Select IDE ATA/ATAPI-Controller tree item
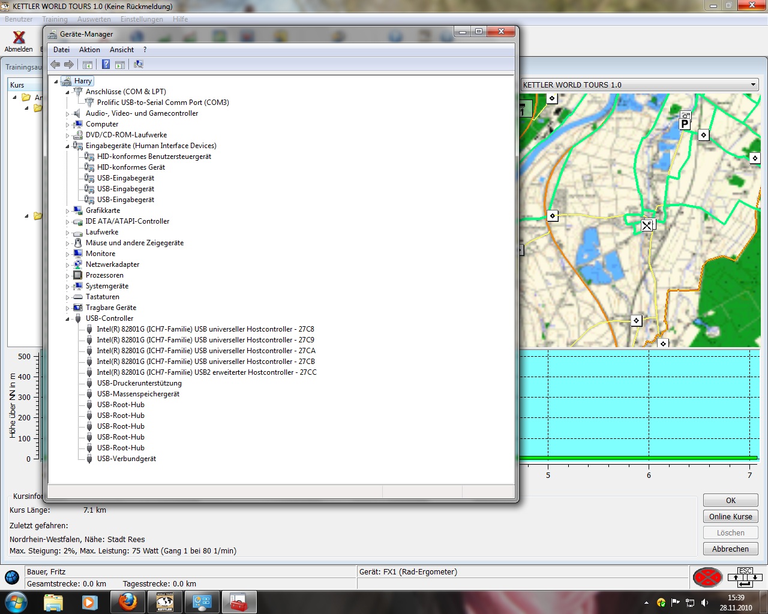The image size is (768, 614). [x=127, y=221]
